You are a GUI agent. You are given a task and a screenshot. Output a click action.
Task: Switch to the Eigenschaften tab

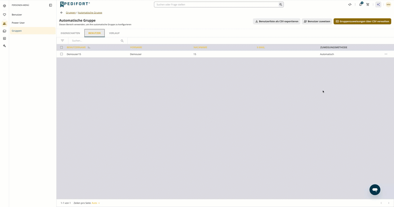click(x=70, y=33)
